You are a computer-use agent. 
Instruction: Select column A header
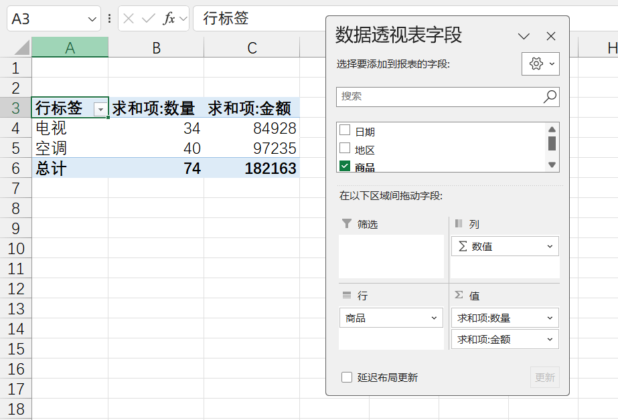[70, 47]
